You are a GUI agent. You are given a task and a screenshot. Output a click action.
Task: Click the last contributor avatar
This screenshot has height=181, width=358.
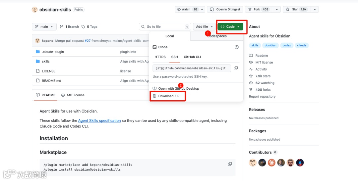coord(300,162)
